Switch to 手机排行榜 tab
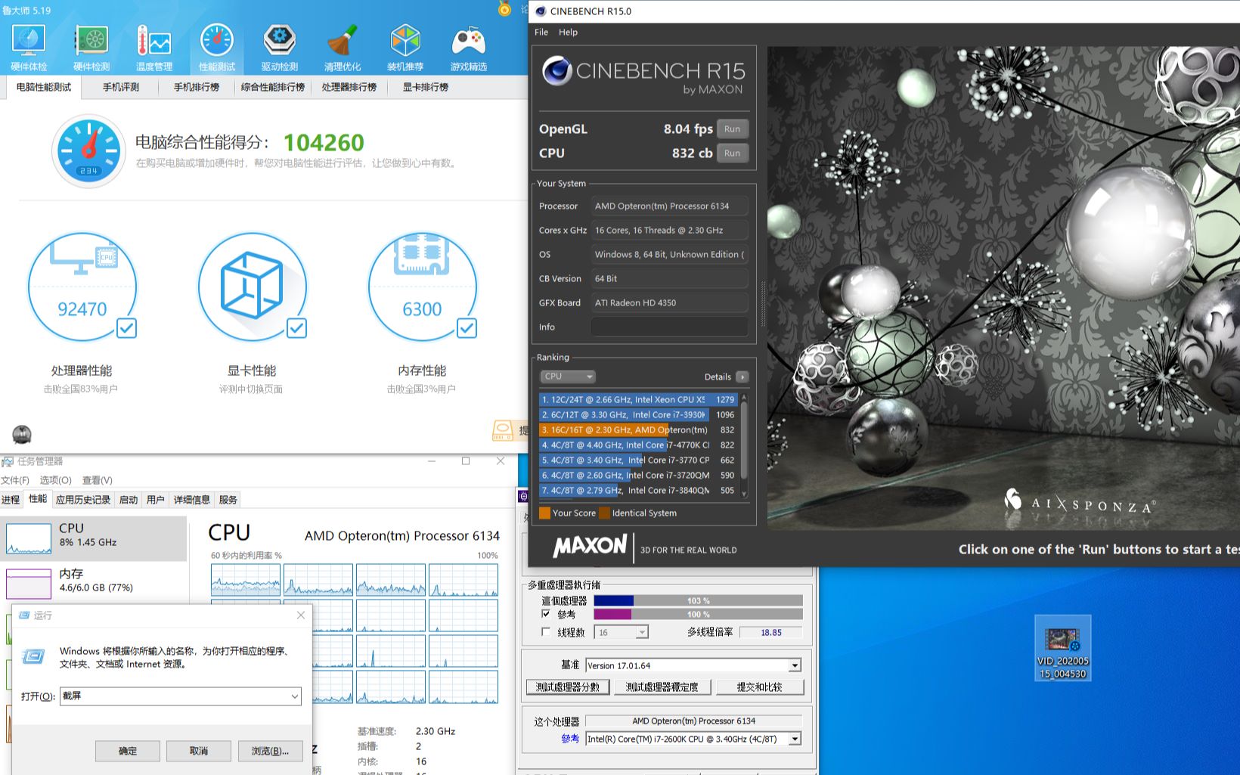The image size is (1240, 775). [197, 88]
